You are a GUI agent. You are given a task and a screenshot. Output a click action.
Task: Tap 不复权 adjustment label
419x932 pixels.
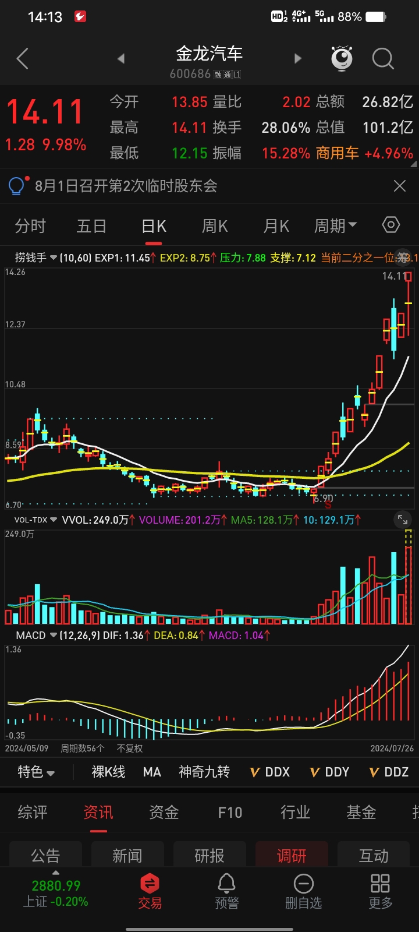pos(129,749)
